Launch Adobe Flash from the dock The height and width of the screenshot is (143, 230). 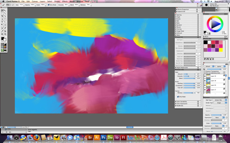coord(123,137)
